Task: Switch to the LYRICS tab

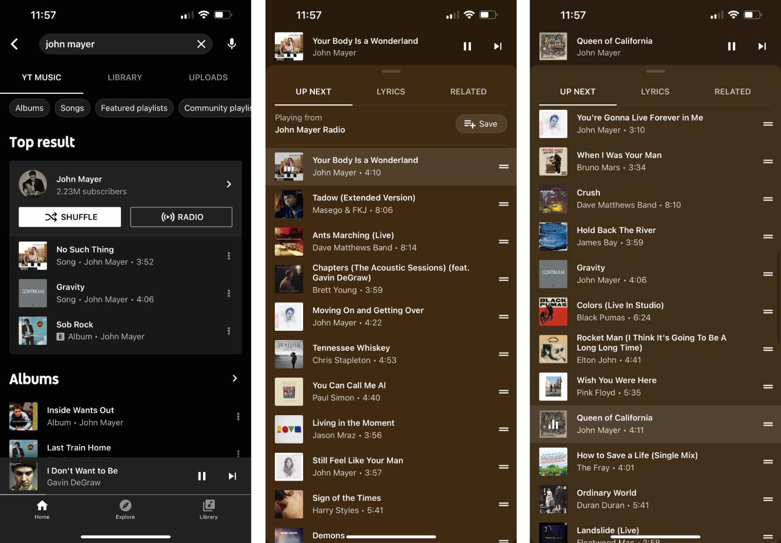Action: pos(390,92)
